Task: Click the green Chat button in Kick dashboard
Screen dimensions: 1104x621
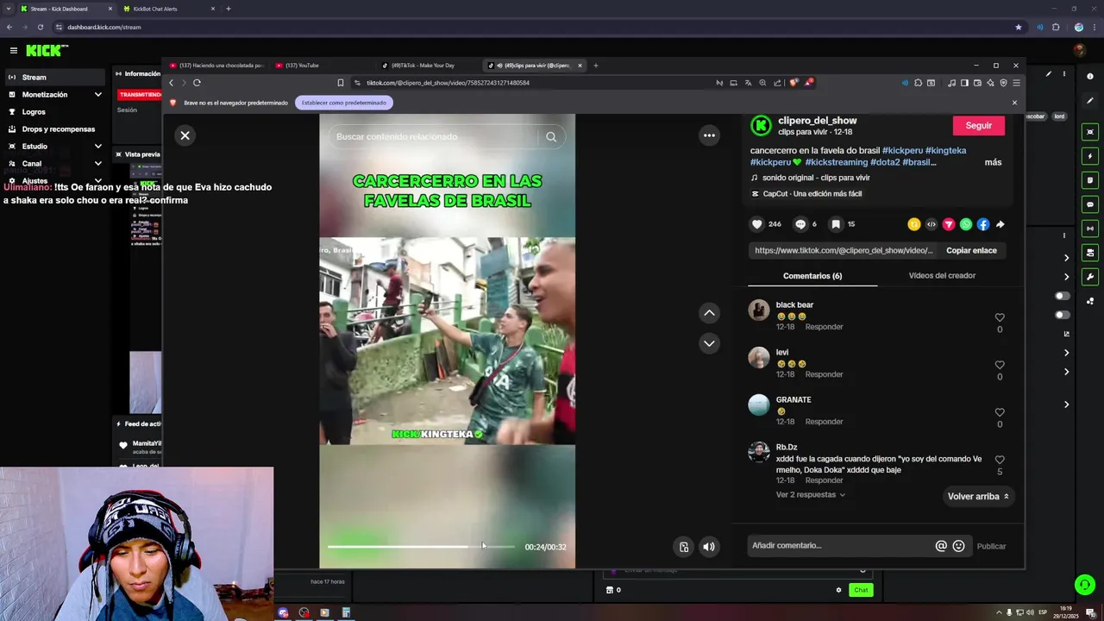Action: (861, 590)
